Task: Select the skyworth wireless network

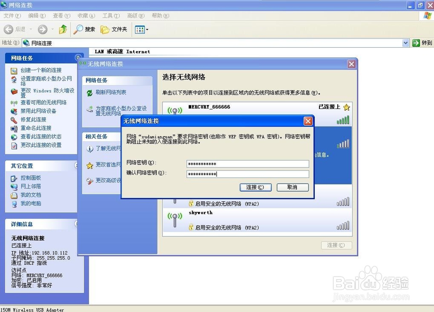Action: 257,220
